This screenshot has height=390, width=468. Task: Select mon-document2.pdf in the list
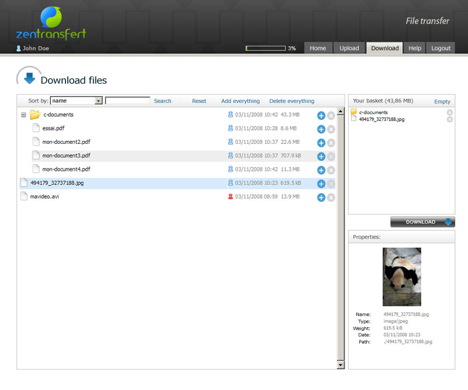coord(183,142)
